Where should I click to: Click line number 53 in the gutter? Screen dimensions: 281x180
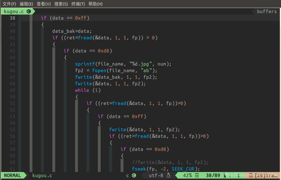[12, 116]
